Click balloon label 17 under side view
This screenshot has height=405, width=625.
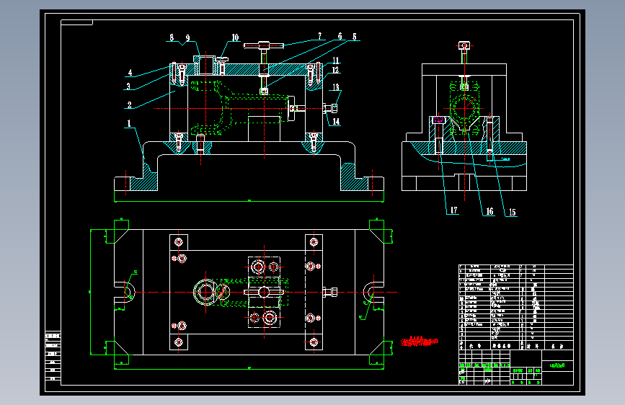[453, 210]
